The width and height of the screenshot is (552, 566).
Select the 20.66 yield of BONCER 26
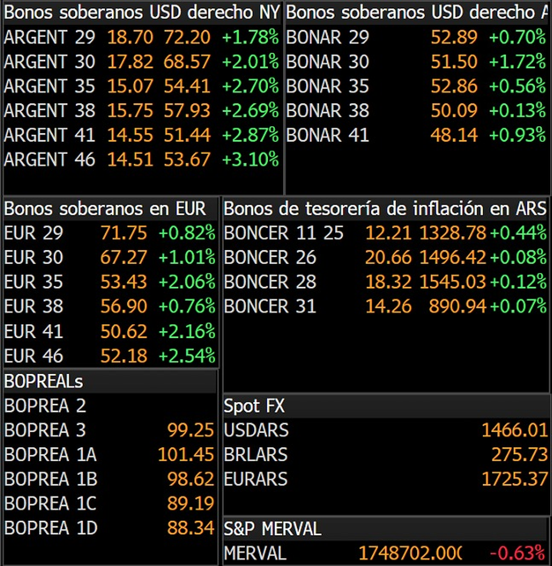click(x=389, y=257)
